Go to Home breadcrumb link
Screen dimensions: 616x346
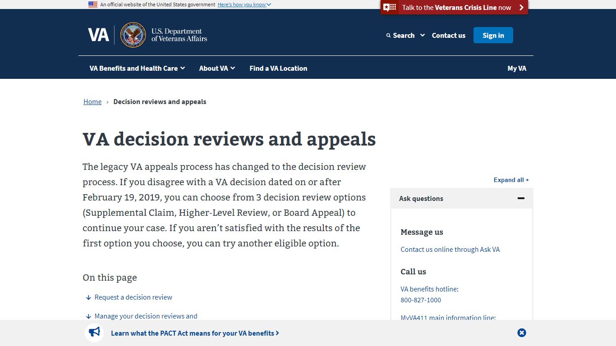[x=92, y=102]
